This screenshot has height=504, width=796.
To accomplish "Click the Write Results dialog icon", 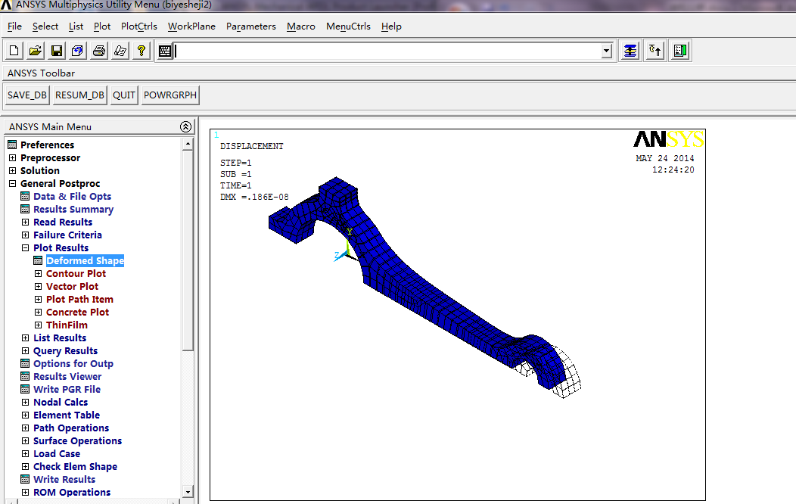I will pos(25,479).
